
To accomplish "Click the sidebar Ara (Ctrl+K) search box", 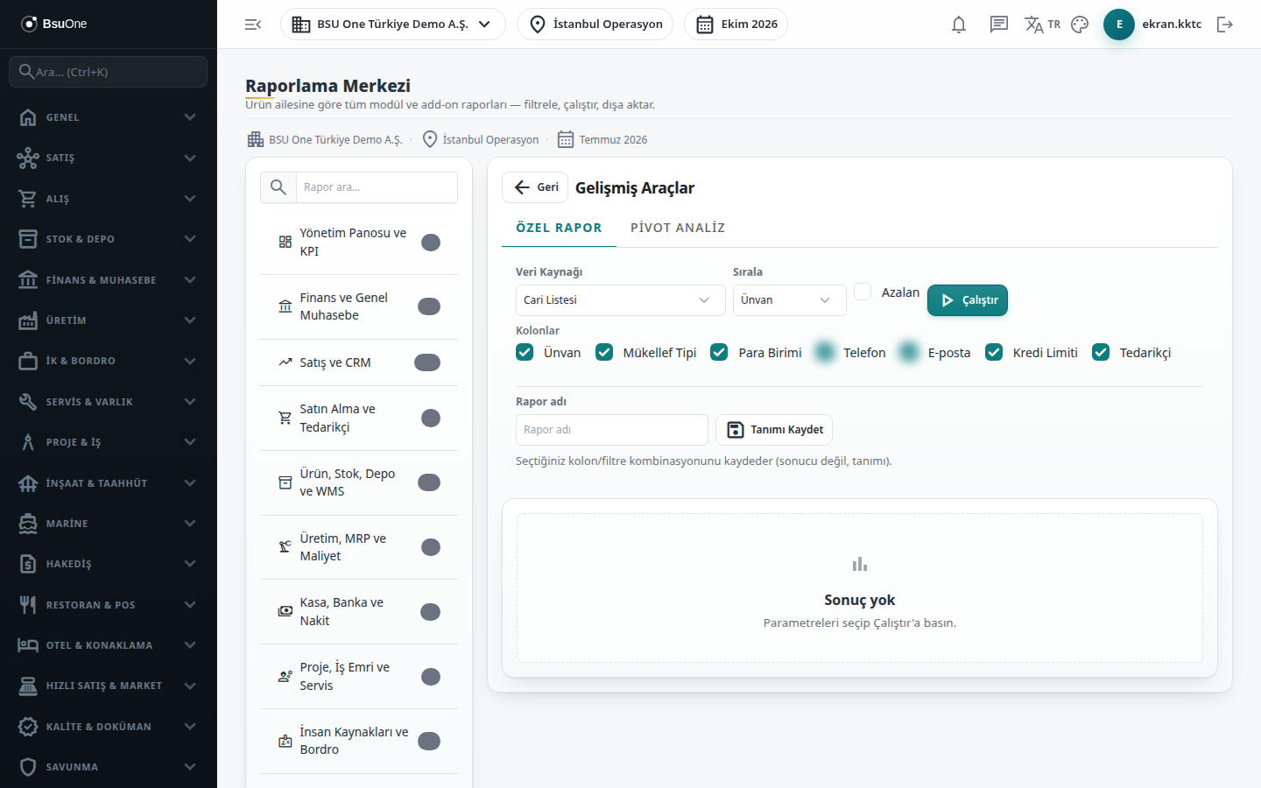I will [x=109, y=72].
